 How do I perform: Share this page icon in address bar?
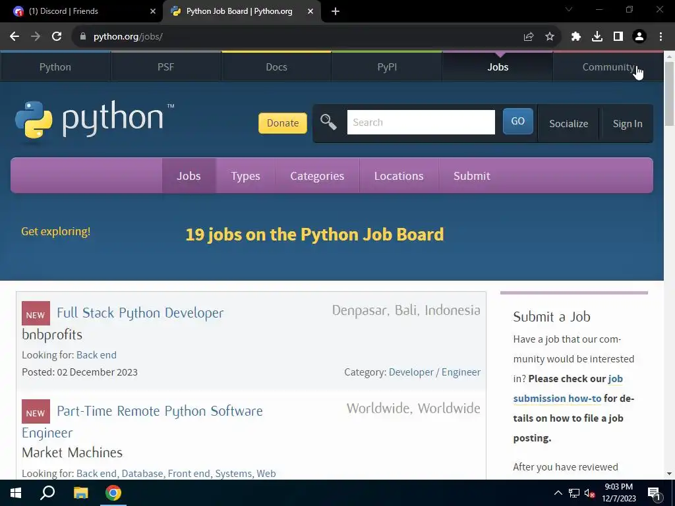(x=529, y=37)
